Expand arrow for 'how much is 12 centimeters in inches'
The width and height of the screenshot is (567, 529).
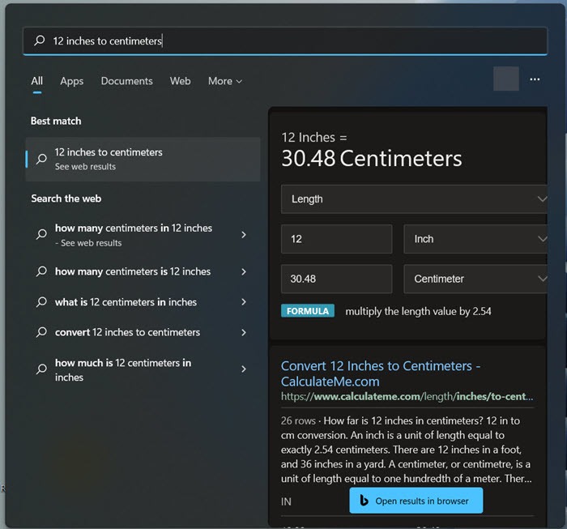point(244,369)
